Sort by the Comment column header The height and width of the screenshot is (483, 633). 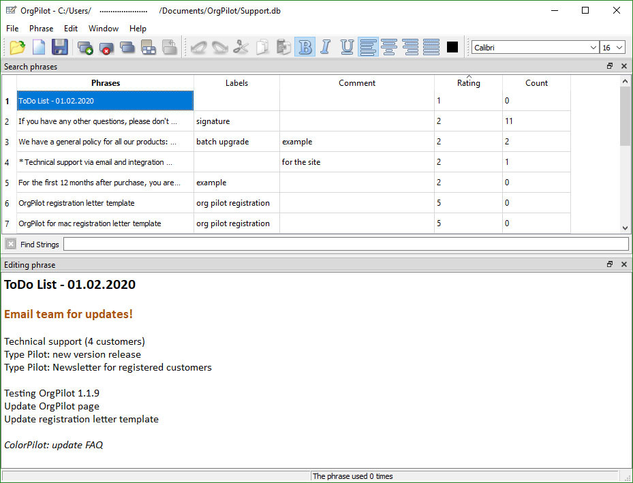[x=357, y=82]
